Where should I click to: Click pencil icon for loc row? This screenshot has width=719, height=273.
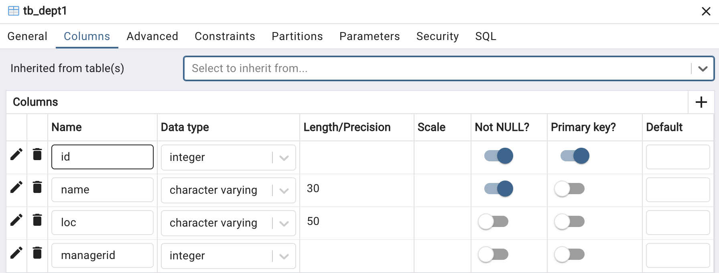16,220
